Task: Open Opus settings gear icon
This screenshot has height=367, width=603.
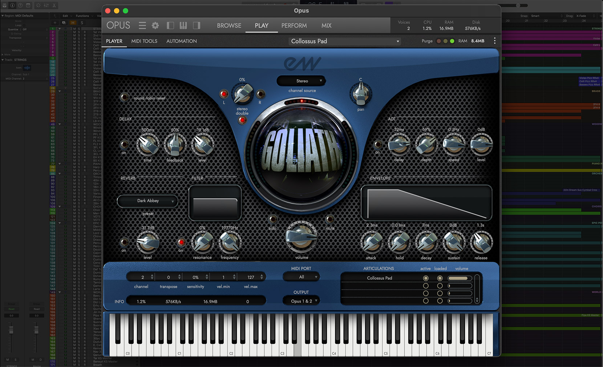Action: click(x=155, y=25)
